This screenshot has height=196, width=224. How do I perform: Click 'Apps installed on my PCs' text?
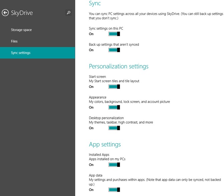click(107, 159)
